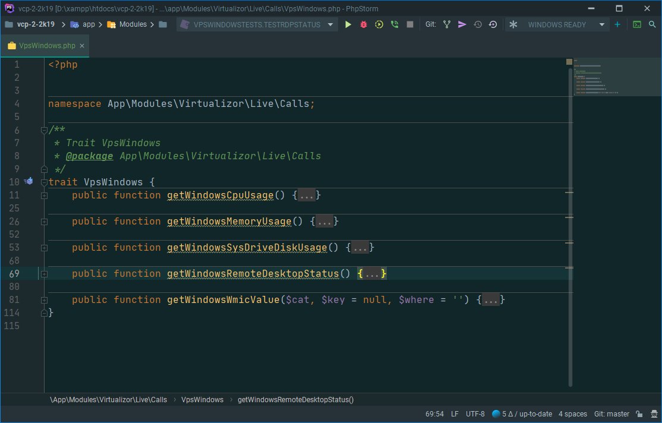Expand the folded getWindowsRemoteDesktopStatus function
Viewport: 662px width, 423px height.
tap(44, 274)
